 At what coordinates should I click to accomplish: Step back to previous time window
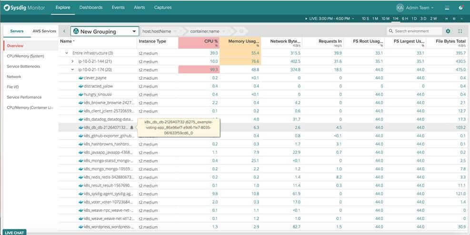tap(446, 19)
